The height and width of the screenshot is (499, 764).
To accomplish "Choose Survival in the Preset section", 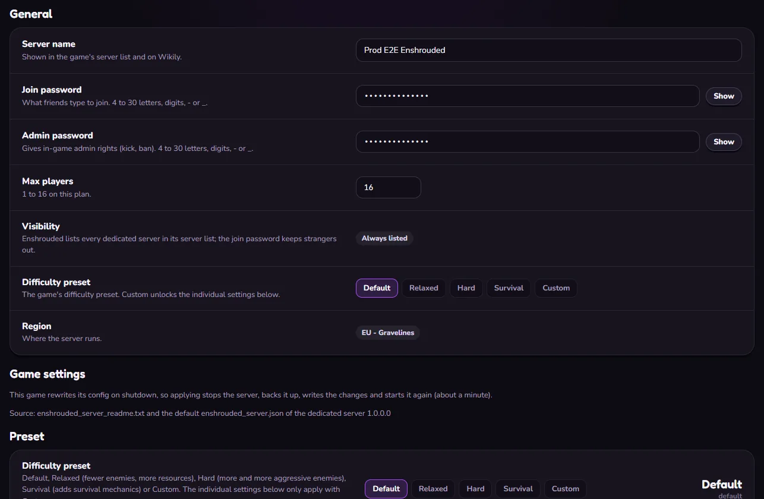I will tap(518, 489).
